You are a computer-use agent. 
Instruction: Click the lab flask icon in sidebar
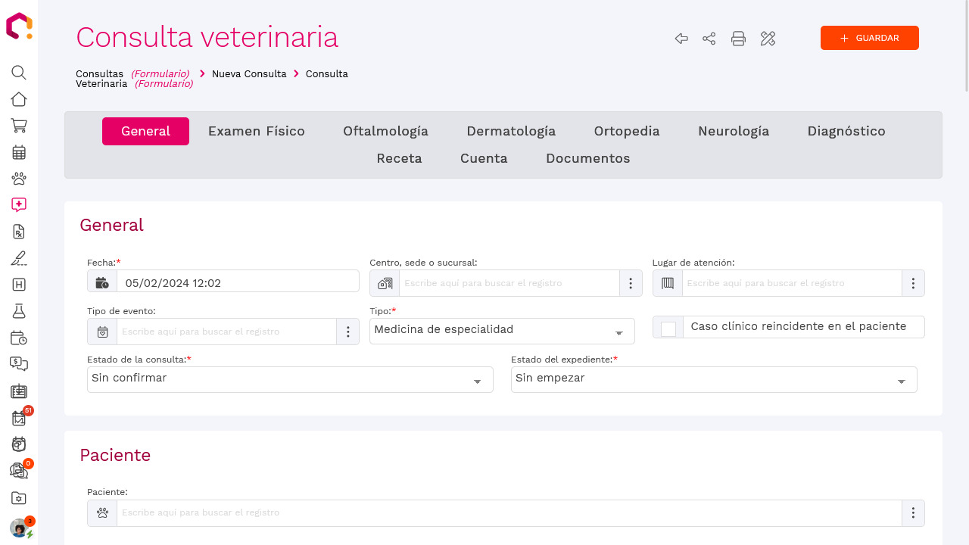(18, 311)
